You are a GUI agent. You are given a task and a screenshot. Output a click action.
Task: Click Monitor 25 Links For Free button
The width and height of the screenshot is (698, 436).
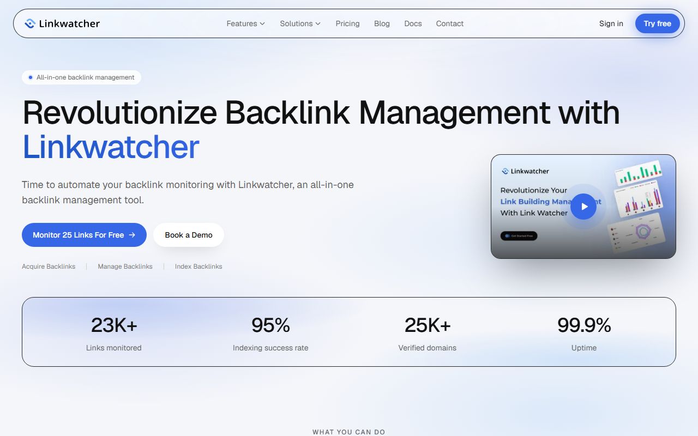click(84, 235)
